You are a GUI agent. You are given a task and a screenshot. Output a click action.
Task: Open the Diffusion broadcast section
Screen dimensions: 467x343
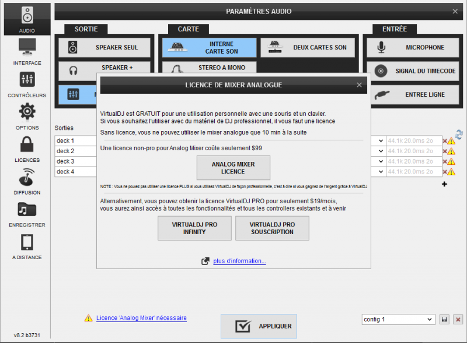(27, 182)
